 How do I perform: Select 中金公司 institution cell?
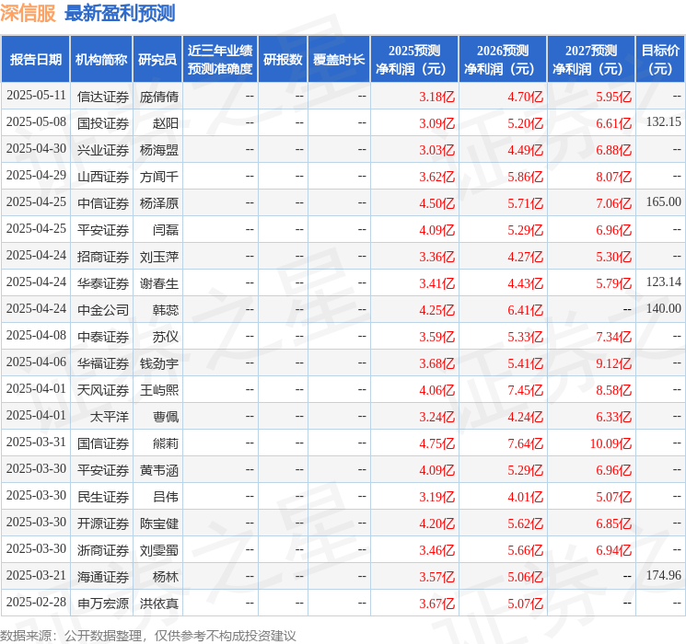click(x=103, y=310)
